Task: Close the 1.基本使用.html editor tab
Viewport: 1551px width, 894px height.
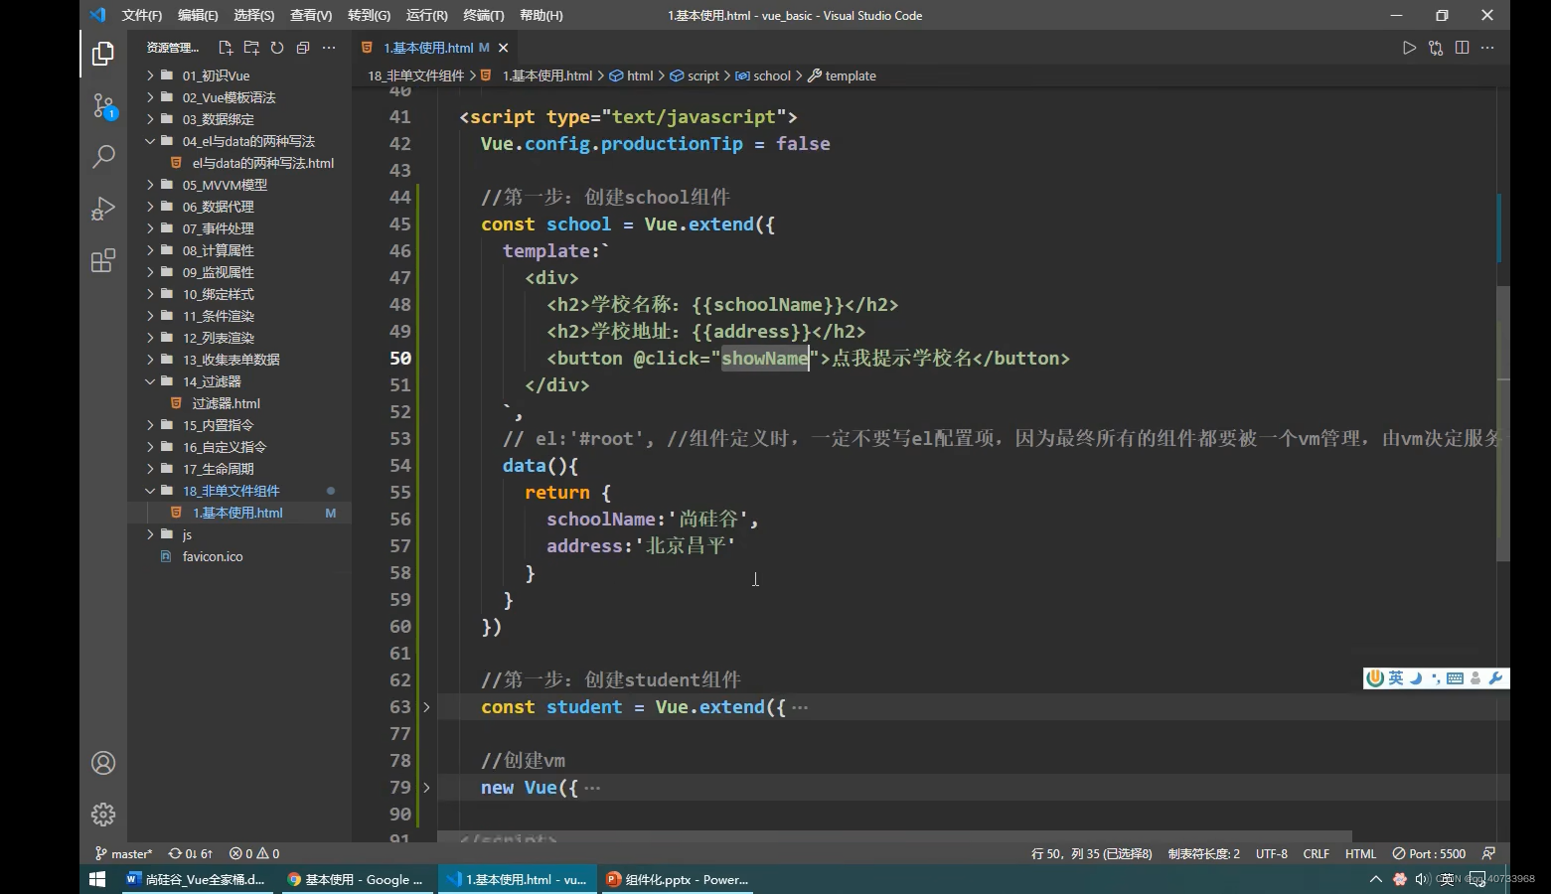Action: 504,48
